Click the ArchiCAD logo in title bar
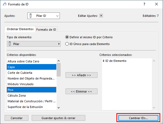Image resolution: width=163 pixels, height=124 pixels. (4, 4)
